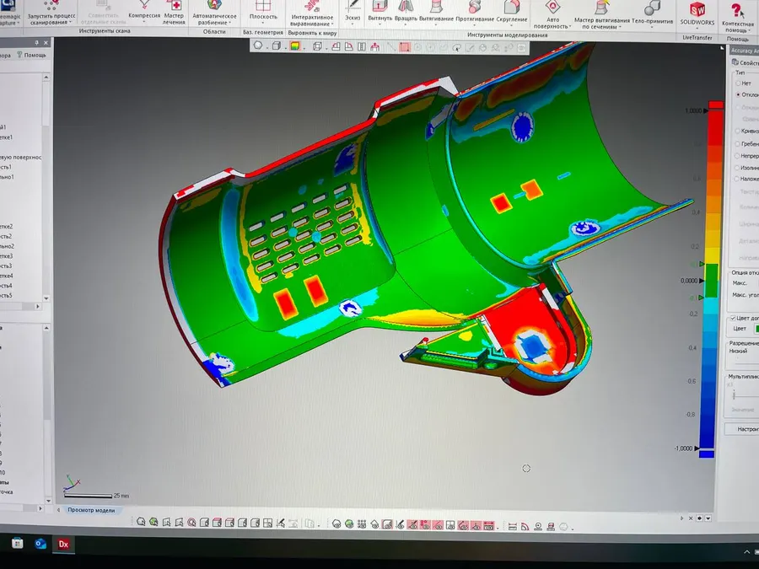Open the Microsoft Store taskbar icon
Image resolution: width=759 pixels, height=569 pixels.
tap(18, 543)
